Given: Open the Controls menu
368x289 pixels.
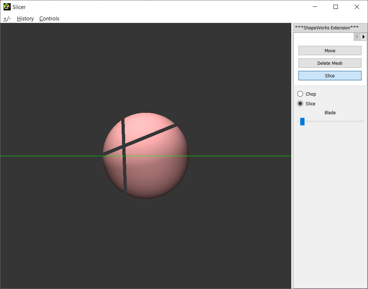Looking at the screenshot, I should pos(49,18).
